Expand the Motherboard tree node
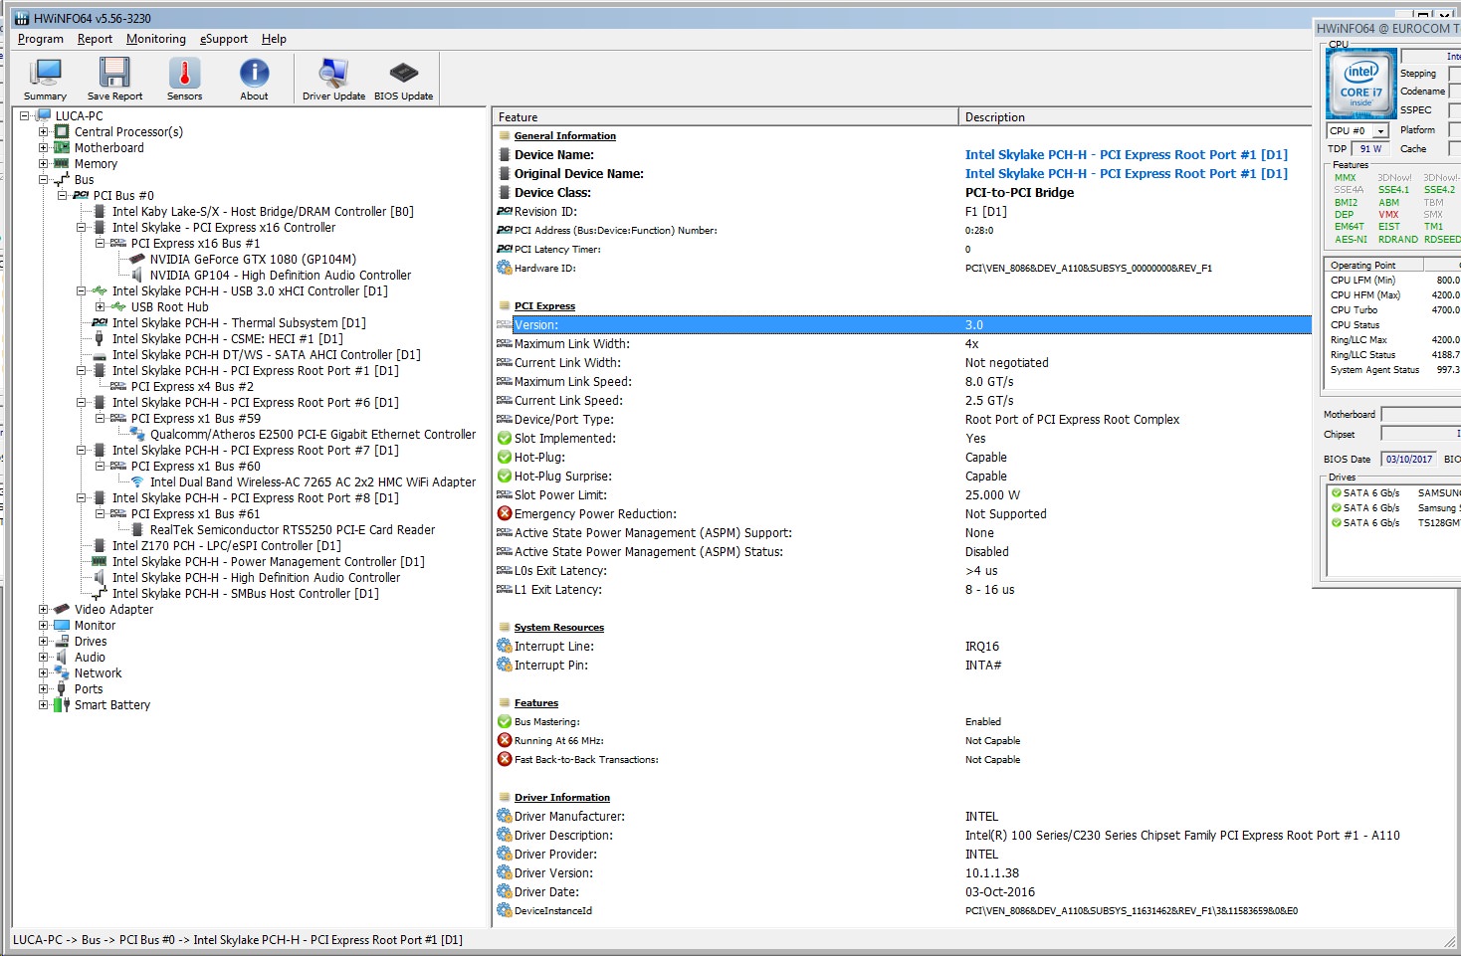This screenshot has width=1461, height=956. (x=43, y=147)
